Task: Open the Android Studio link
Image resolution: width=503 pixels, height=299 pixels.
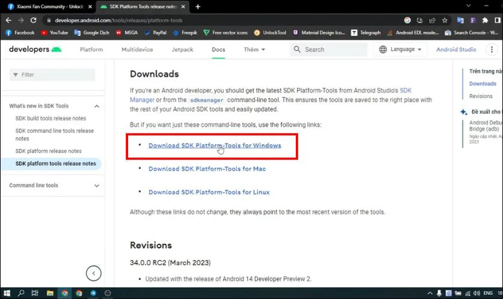Action: [456, 50]
